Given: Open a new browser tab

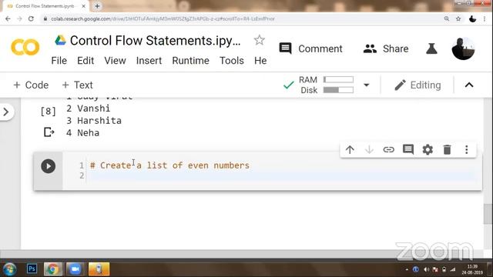Looking at the screenshot, I should coord(97,6).
